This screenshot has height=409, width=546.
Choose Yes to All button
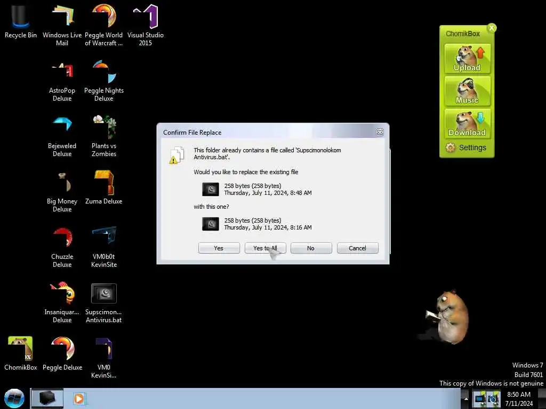[x=266, y=248]
